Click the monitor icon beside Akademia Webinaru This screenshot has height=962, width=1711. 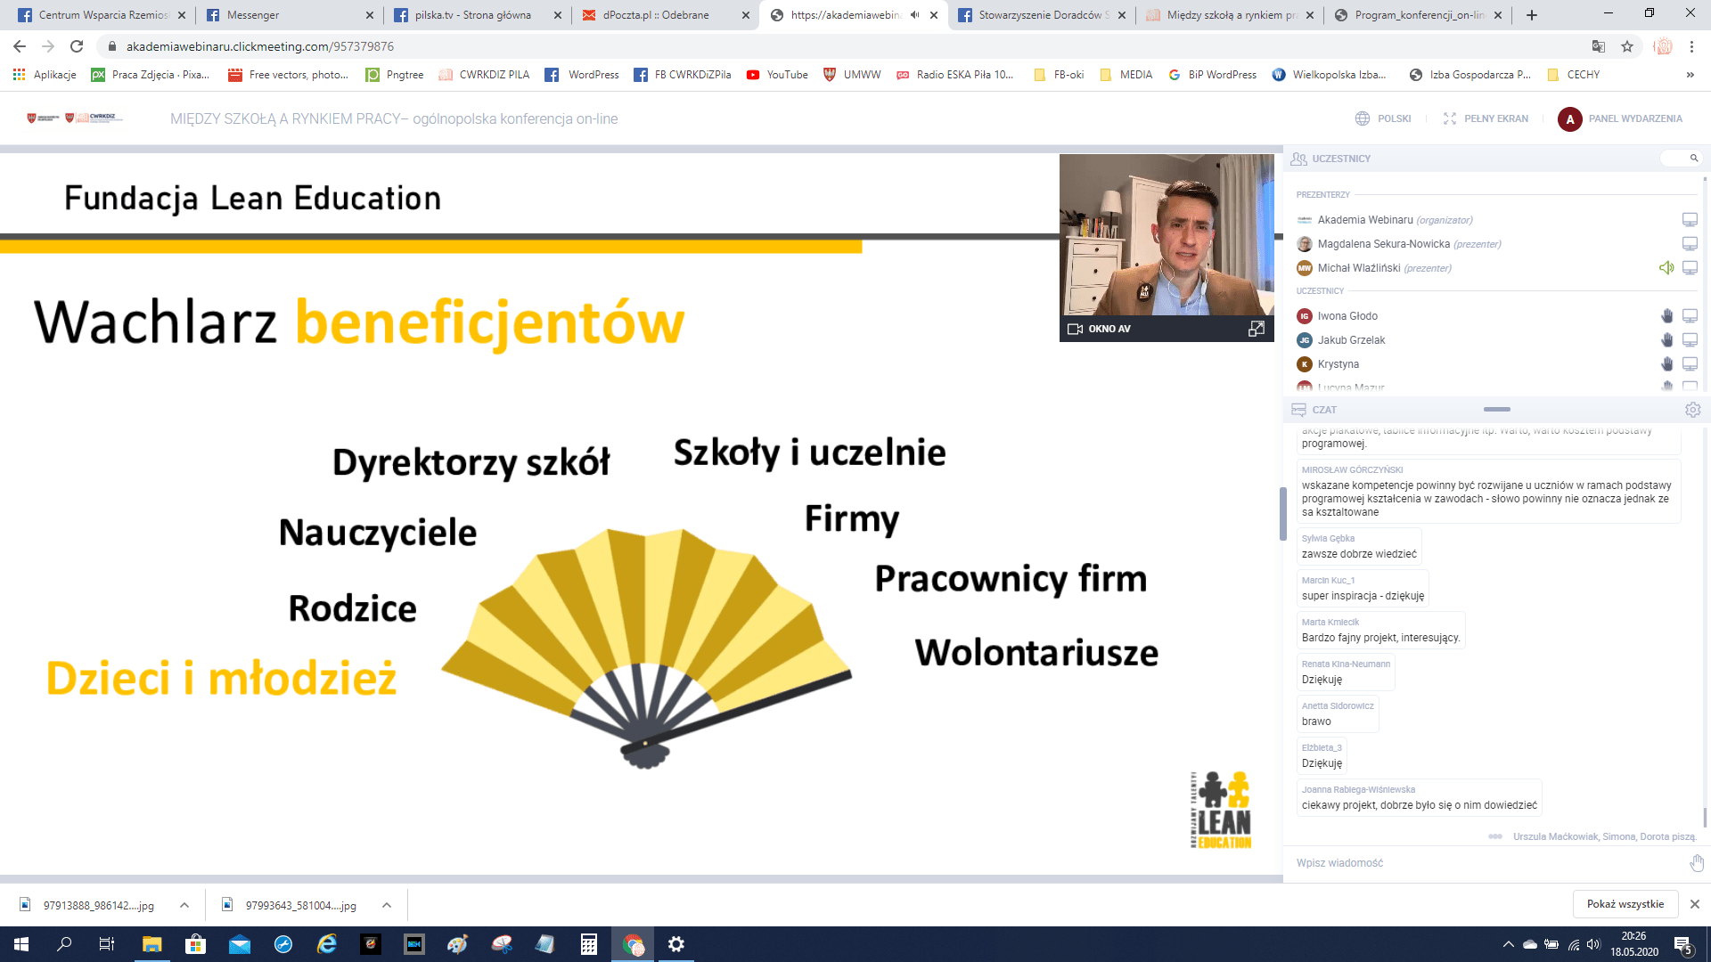pos(1690,220)
